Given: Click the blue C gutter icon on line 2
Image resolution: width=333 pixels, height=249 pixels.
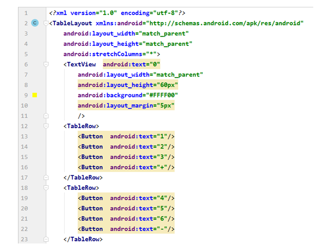Looking at the screenshot, I should click(35, 23).
